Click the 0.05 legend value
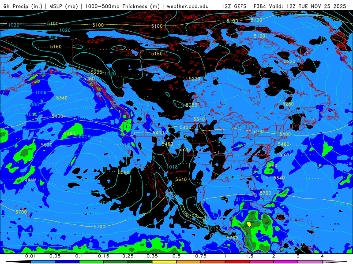 pyautogui.click(x=55, y=256)
